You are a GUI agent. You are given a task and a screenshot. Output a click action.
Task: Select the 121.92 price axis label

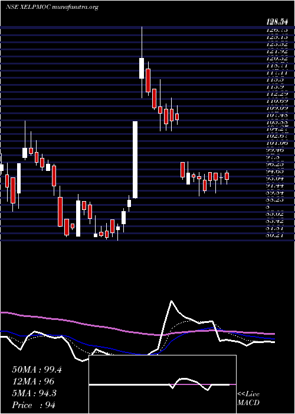[277, 51]
